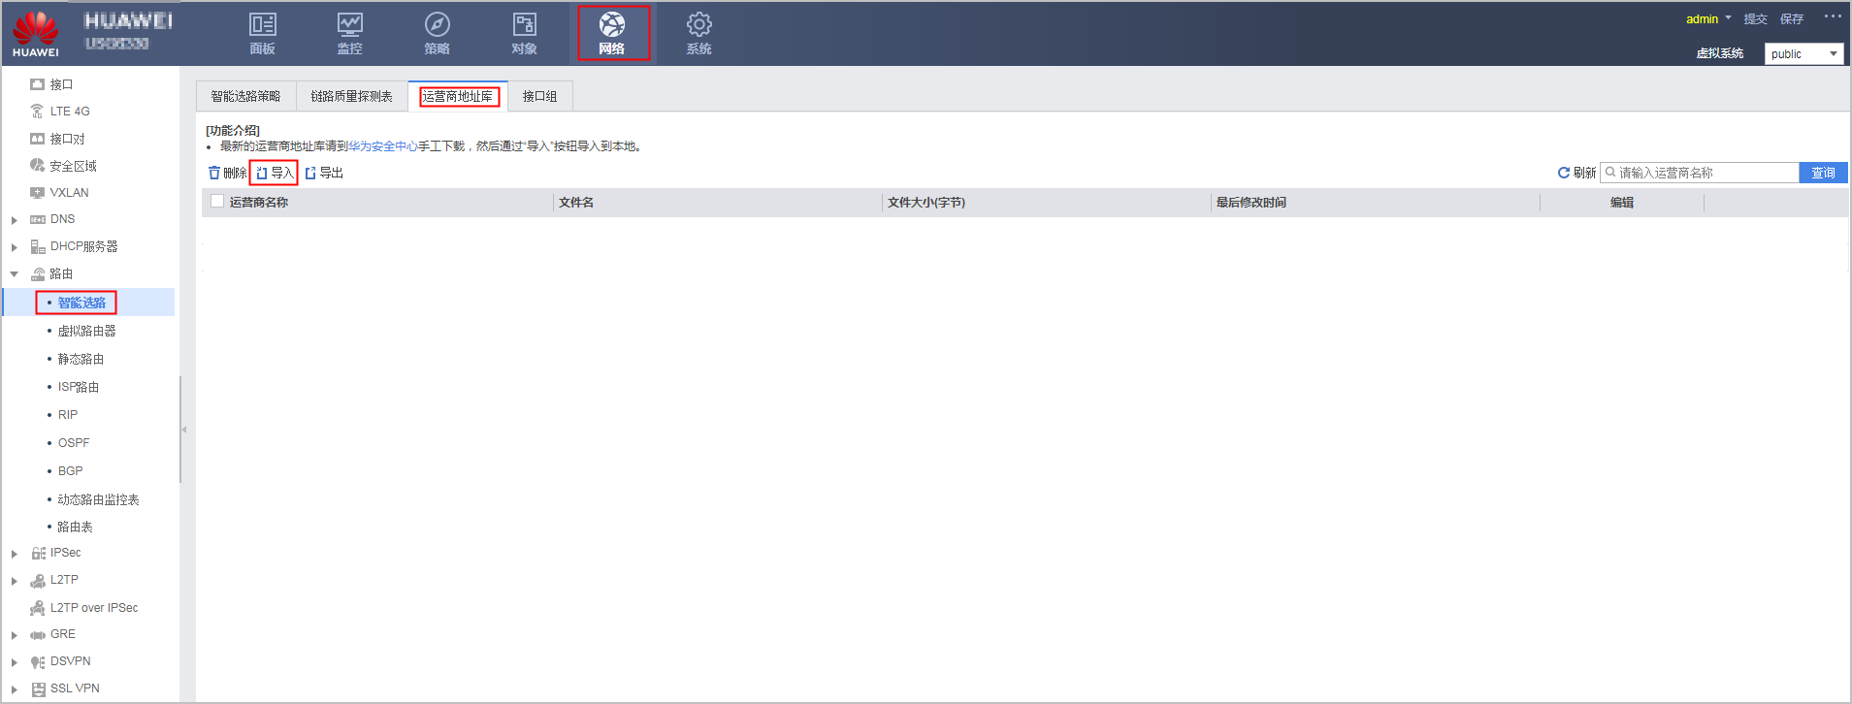Open the 监控 monitor icon

click(349, 25)
